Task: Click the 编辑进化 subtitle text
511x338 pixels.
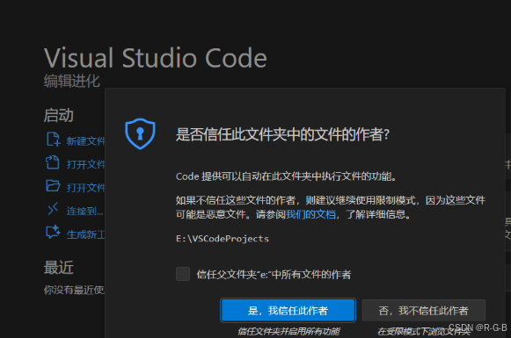Action: (x=72, y=81)
